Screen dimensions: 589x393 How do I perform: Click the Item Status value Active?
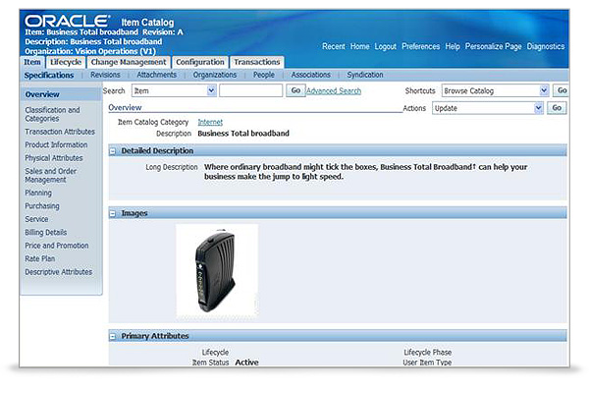click(246, 363)
